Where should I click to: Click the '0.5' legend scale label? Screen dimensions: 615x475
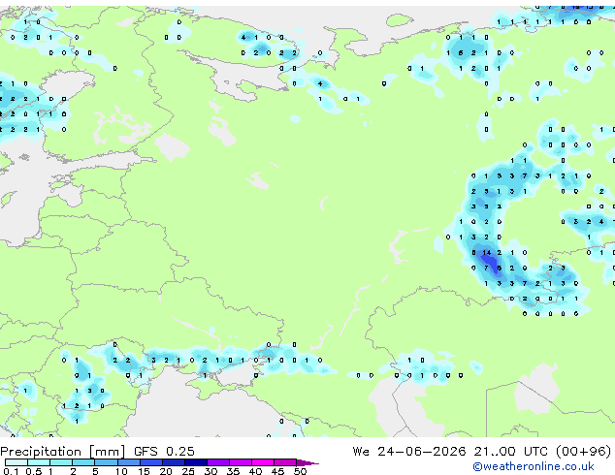tap(34, 471)
